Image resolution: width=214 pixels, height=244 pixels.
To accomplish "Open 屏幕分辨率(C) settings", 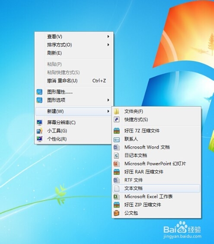I will (x=74, y=123).
